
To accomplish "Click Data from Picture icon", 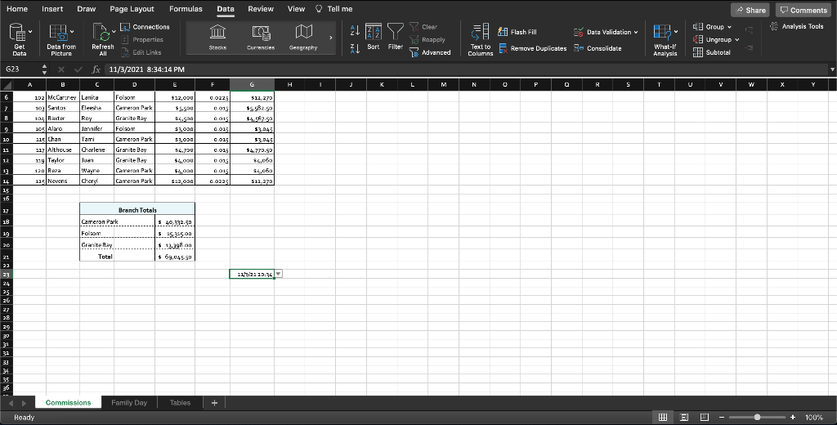I will (x=61, y=39).
